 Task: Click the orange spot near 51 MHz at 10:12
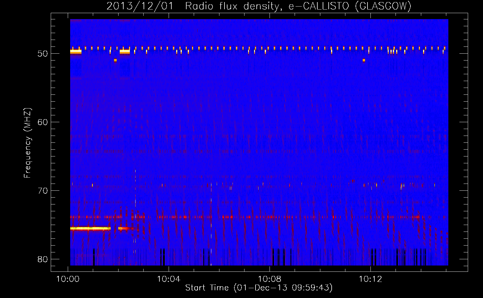coord(364,60)
